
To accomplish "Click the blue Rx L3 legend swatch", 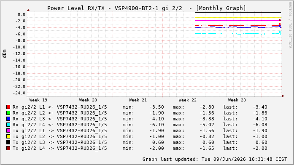I will tap(8, 119).
